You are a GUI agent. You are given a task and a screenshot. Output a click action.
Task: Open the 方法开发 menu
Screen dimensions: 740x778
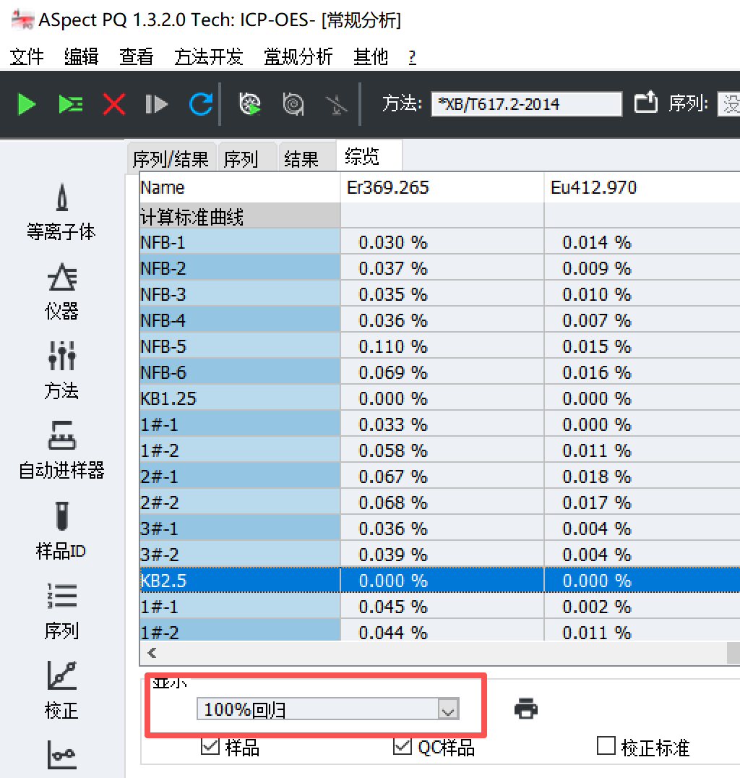tap(208, 57)
